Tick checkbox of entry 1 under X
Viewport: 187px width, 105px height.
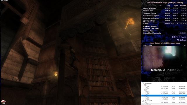pos(147,87)
